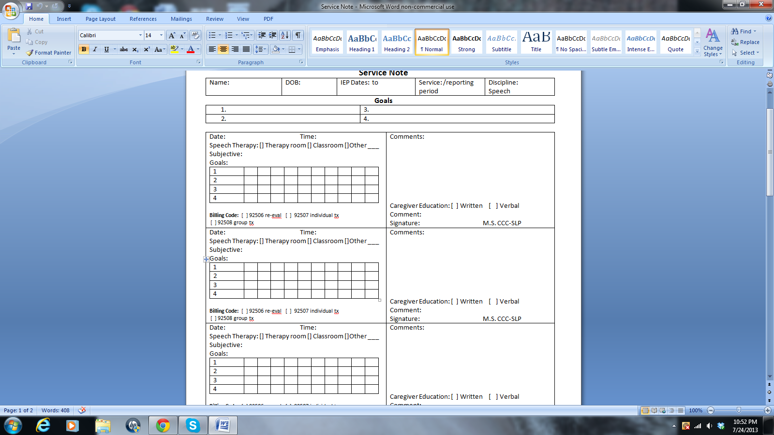
Task: Apply the font color swatch
Action: coord(191,49)
